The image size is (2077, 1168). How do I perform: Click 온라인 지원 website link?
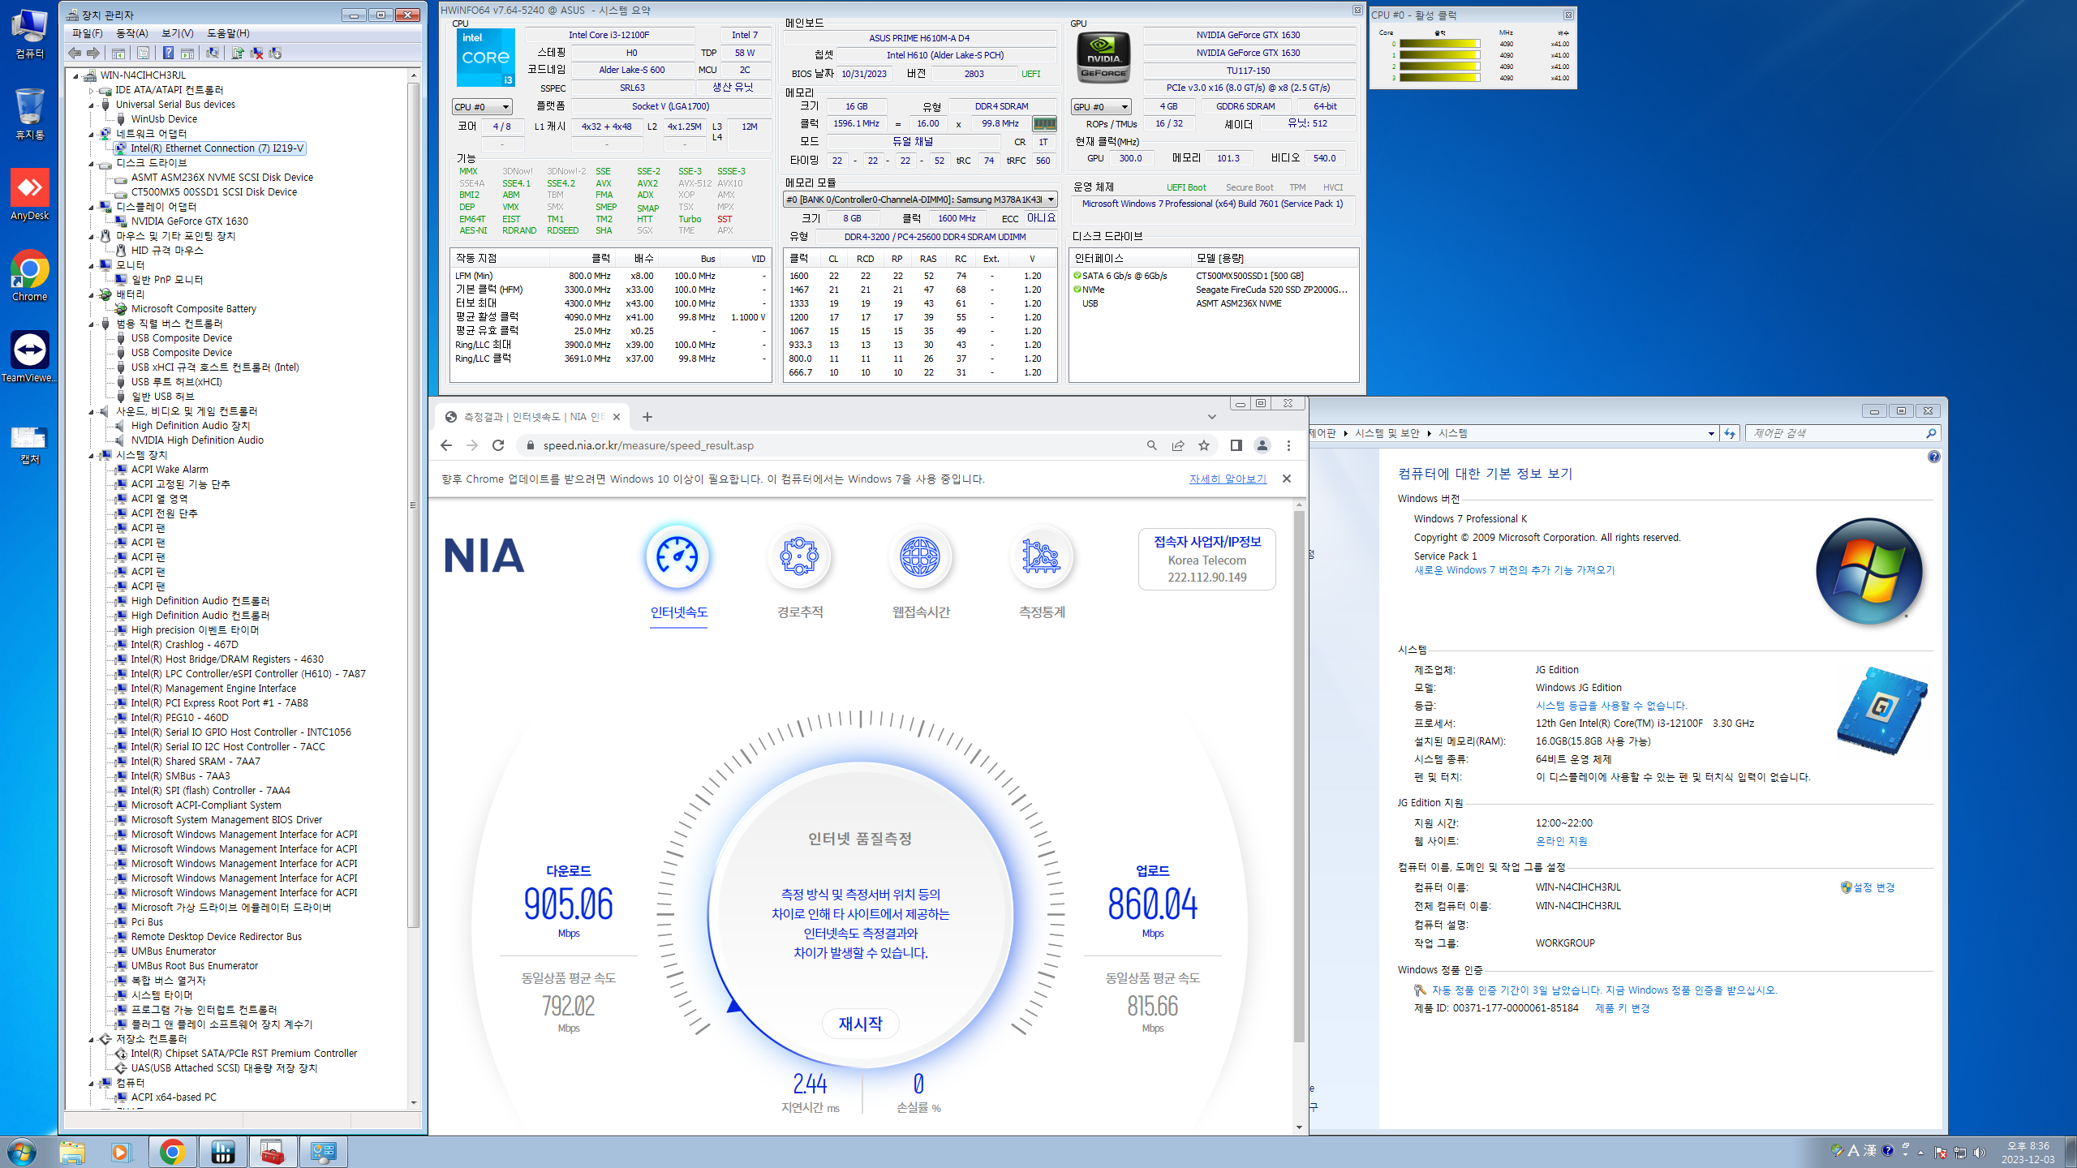coord(1561,841)
